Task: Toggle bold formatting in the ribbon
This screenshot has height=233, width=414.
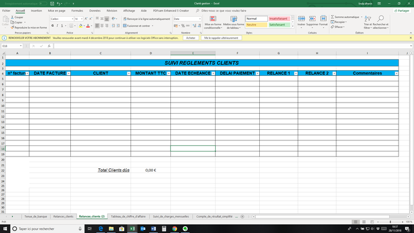Action: click(x=53, y=25)
